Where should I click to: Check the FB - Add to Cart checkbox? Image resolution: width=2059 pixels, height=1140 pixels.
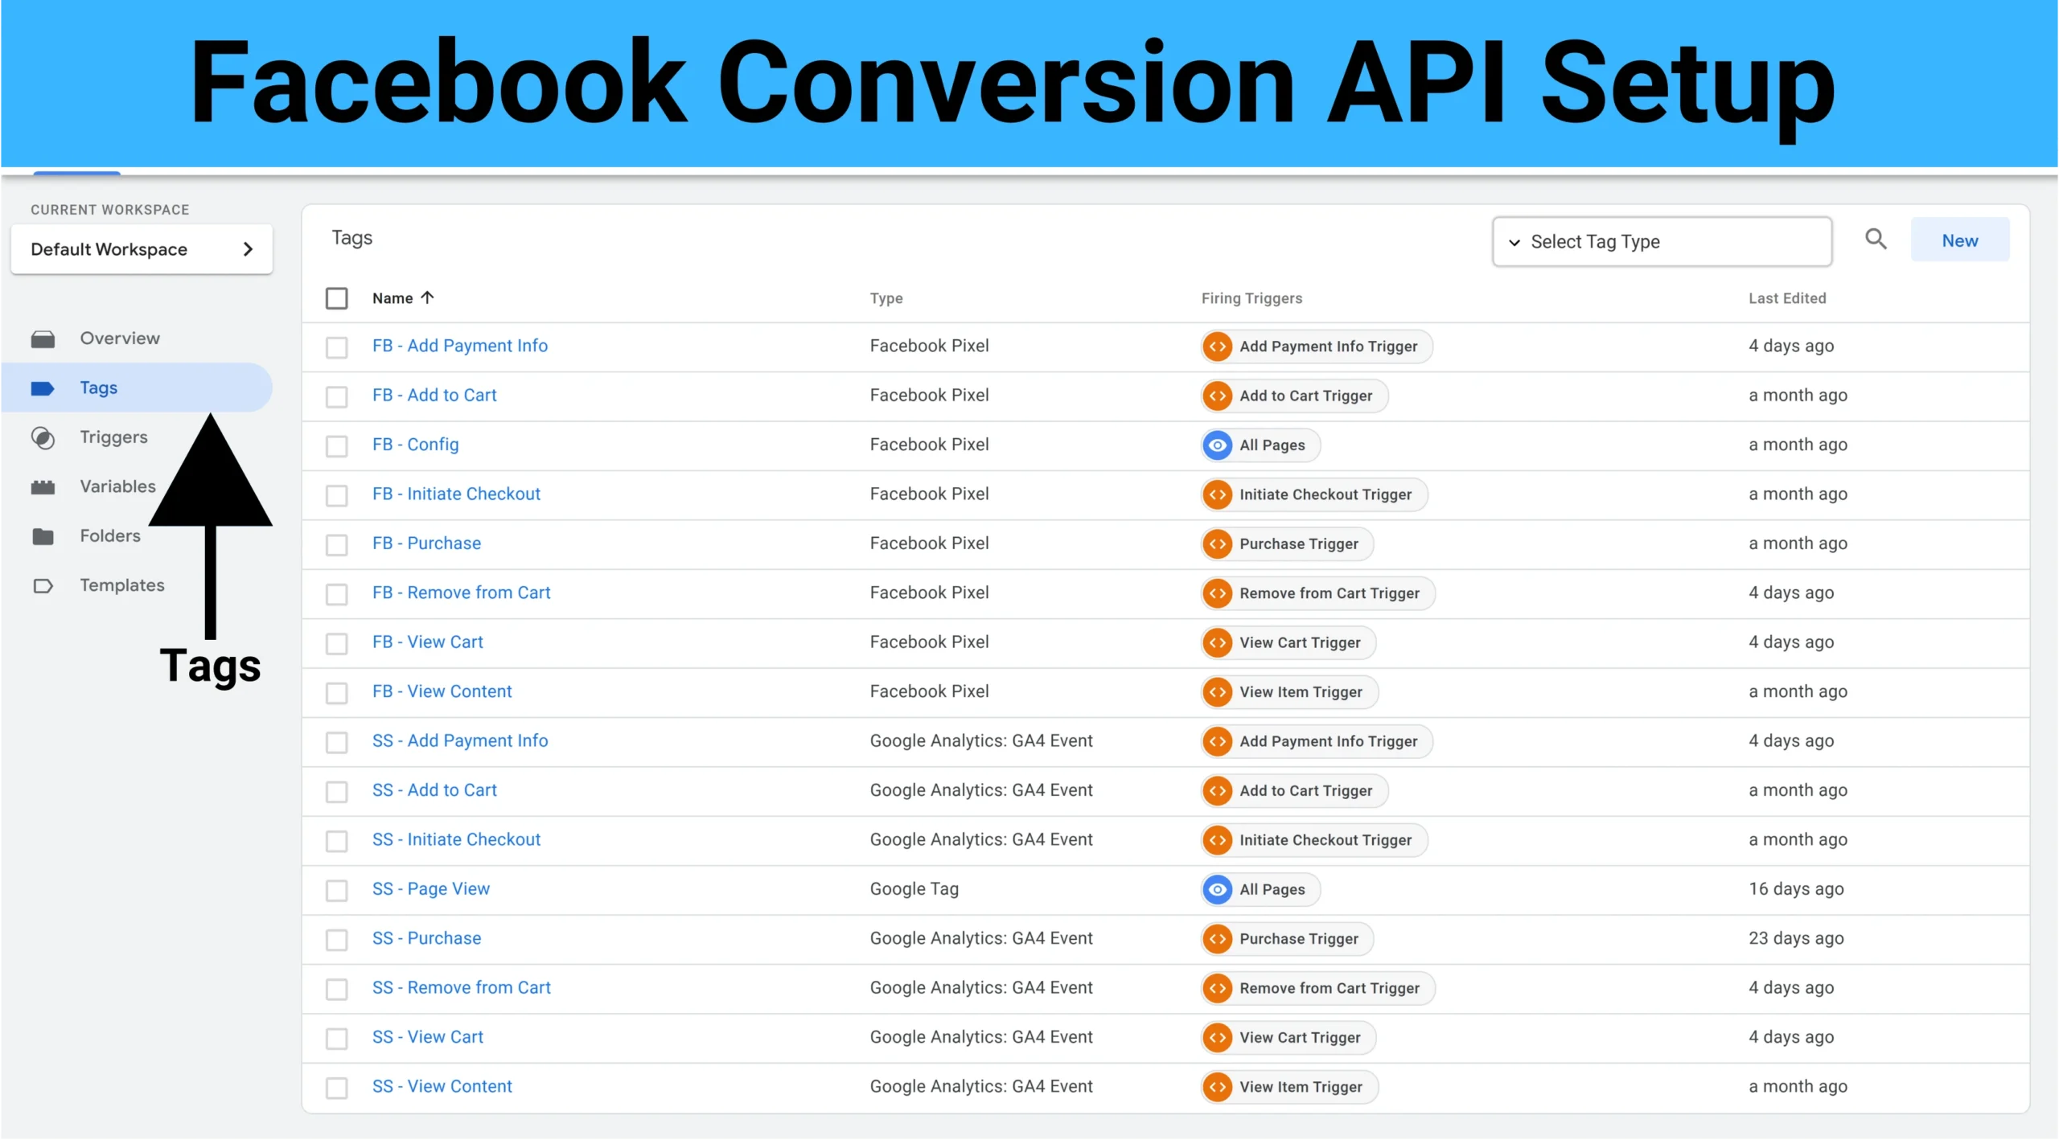(336, 396)
